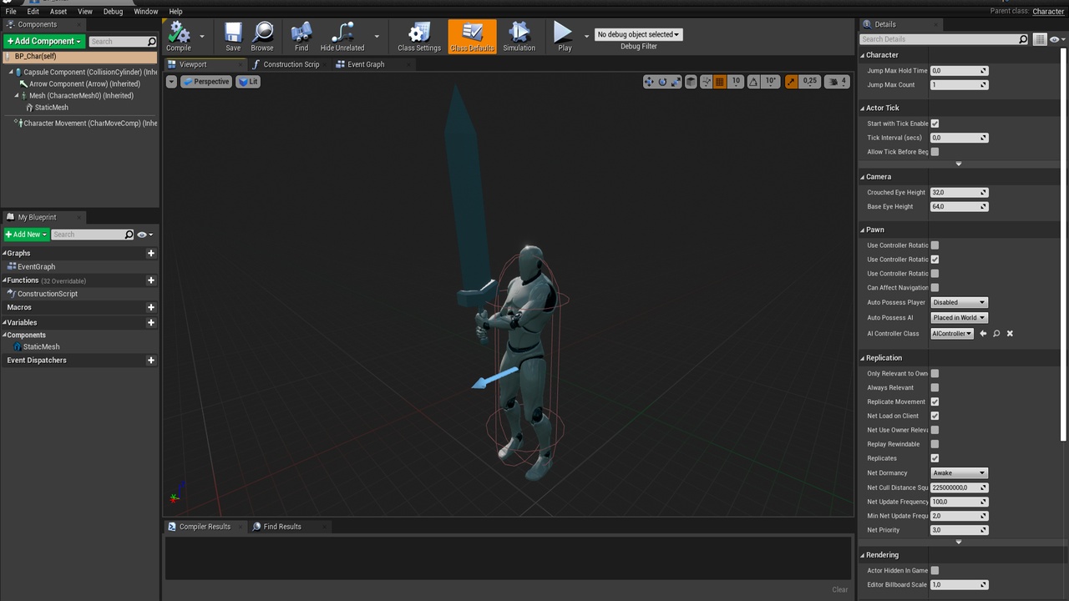Add new graph with plus icon
1069x601 pixels.
(x=151, y=253)
